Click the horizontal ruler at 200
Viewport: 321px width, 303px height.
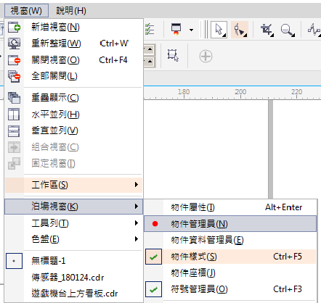click(240, 93)
